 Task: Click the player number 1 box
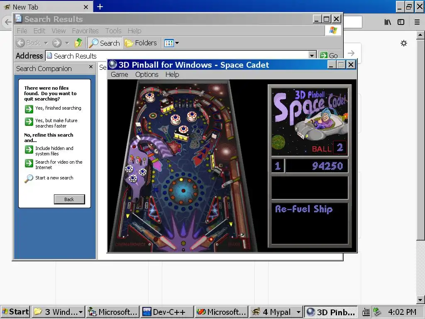coord(278,166)
